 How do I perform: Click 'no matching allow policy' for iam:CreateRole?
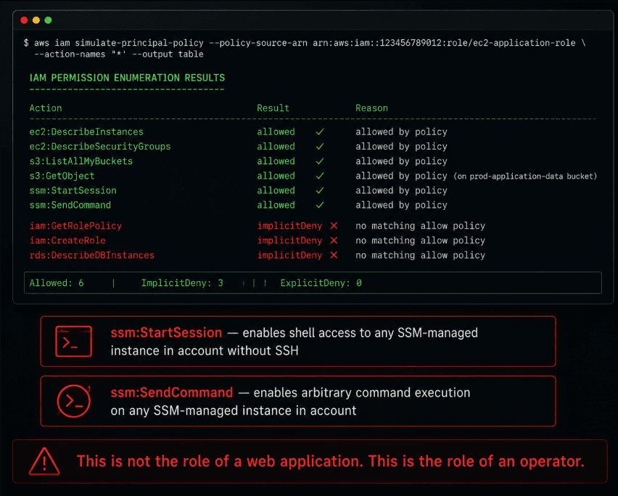[x=420, y=240]
